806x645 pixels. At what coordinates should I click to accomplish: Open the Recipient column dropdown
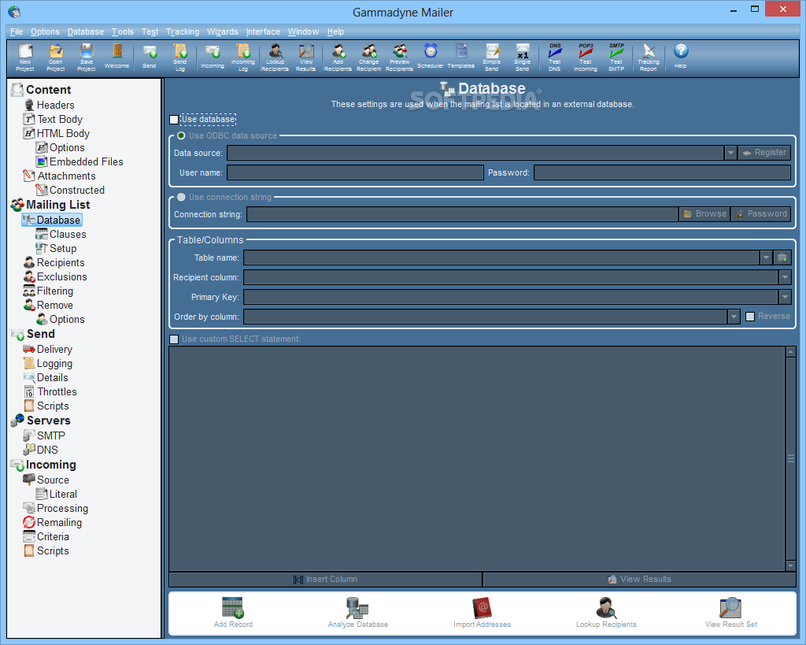pos(785,277)
